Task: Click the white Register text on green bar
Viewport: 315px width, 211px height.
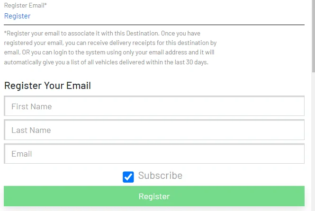Action: coord(154,196)
